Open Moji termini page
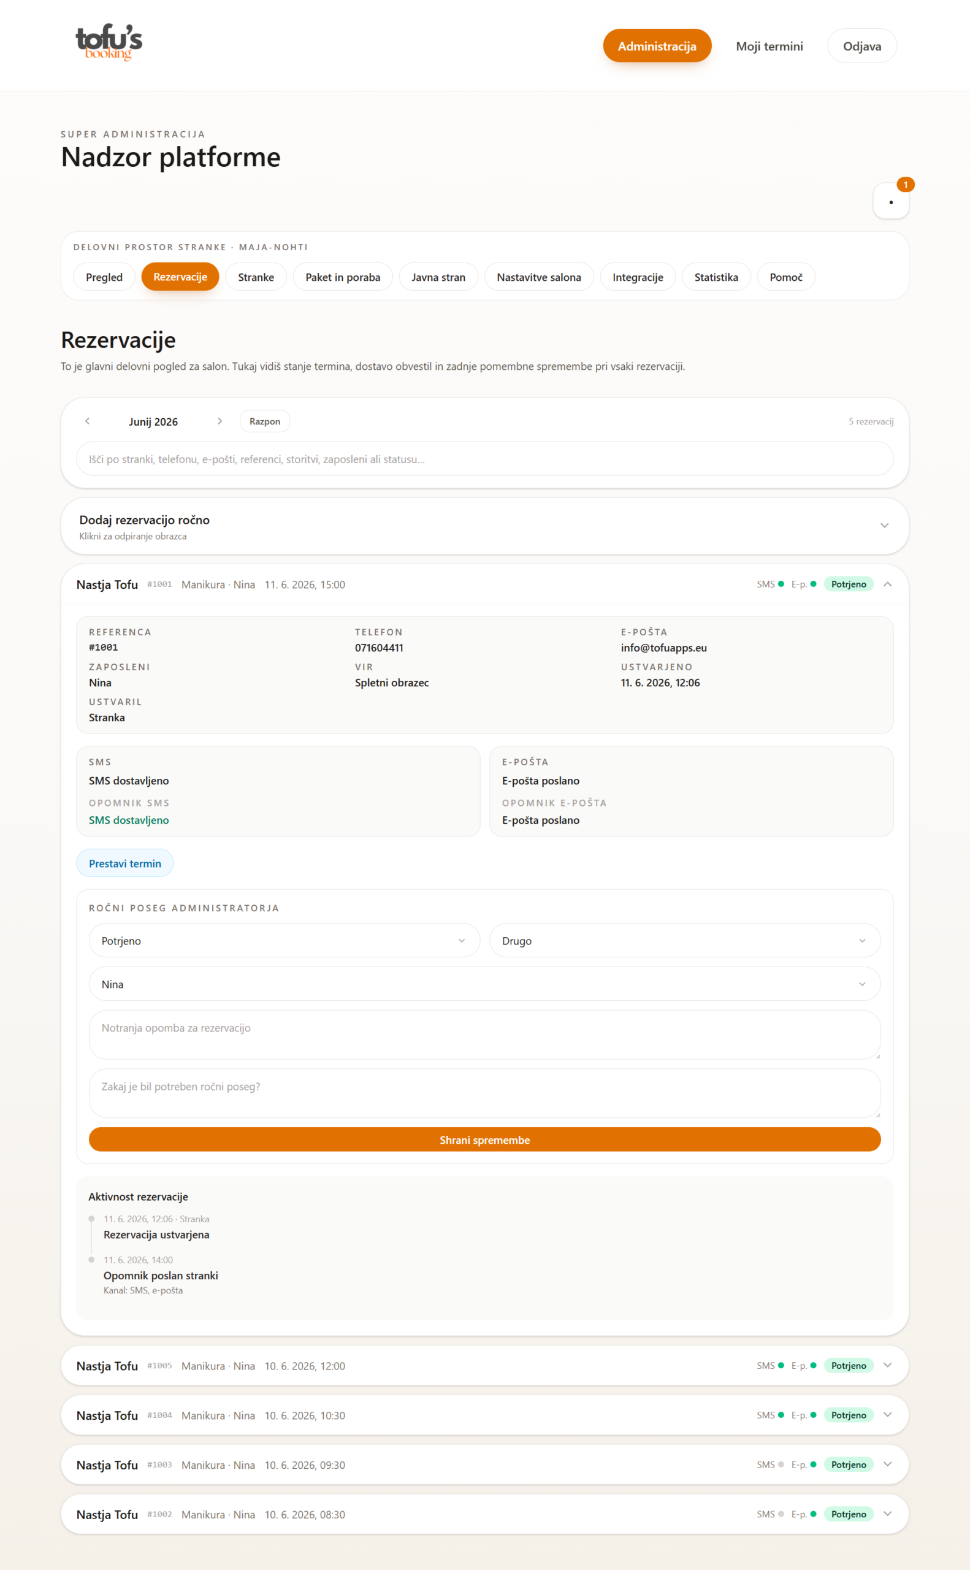Image resolution: width=970 pixels, height=1570 pixels. [x=770, y=45]
